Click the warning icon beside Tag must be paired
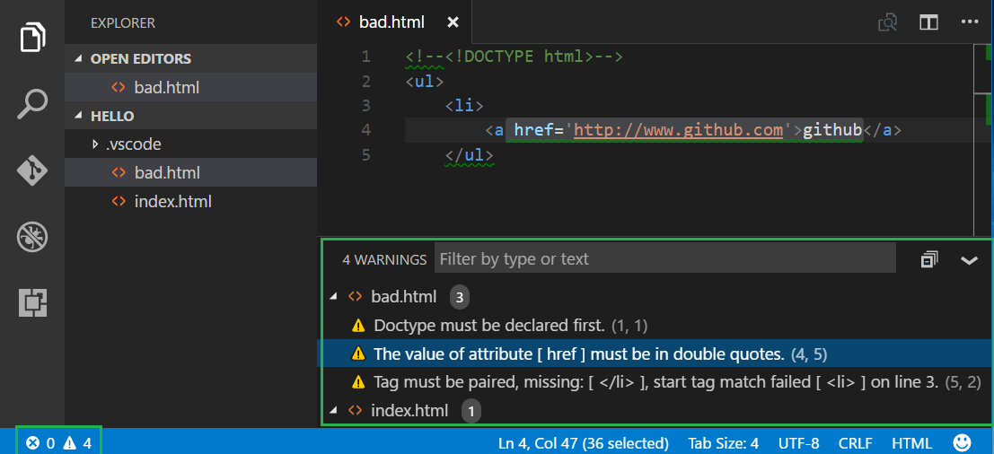 (x=358, y=382)
